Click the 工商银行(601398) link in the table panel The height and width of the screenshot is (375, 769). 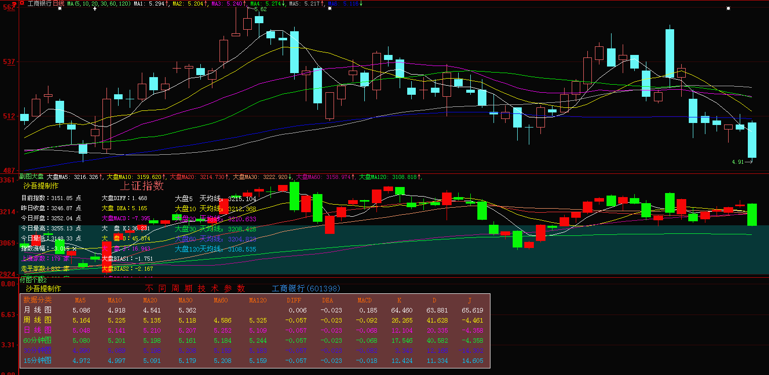[306, 288]
